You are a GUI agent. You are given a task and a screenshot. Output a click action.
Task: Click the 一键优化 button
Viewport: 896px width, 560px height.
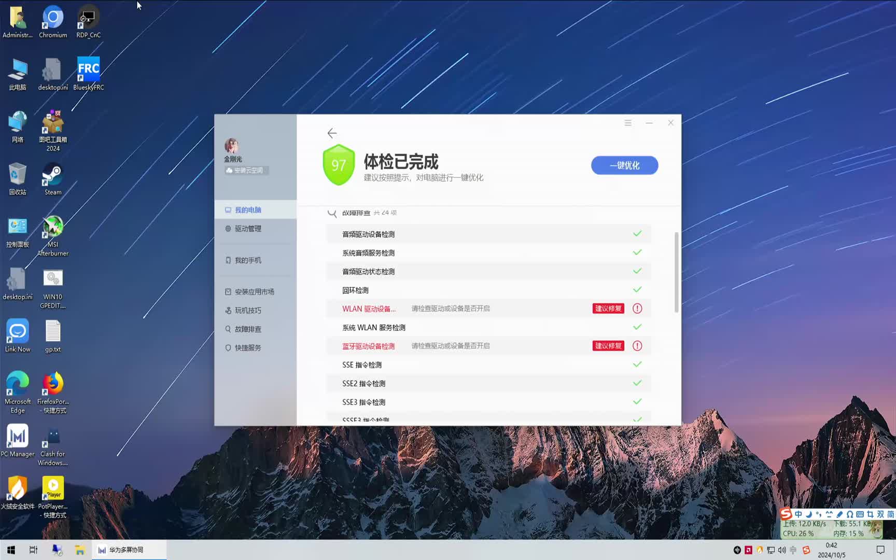pyautogui.click(x=624, y=165)
